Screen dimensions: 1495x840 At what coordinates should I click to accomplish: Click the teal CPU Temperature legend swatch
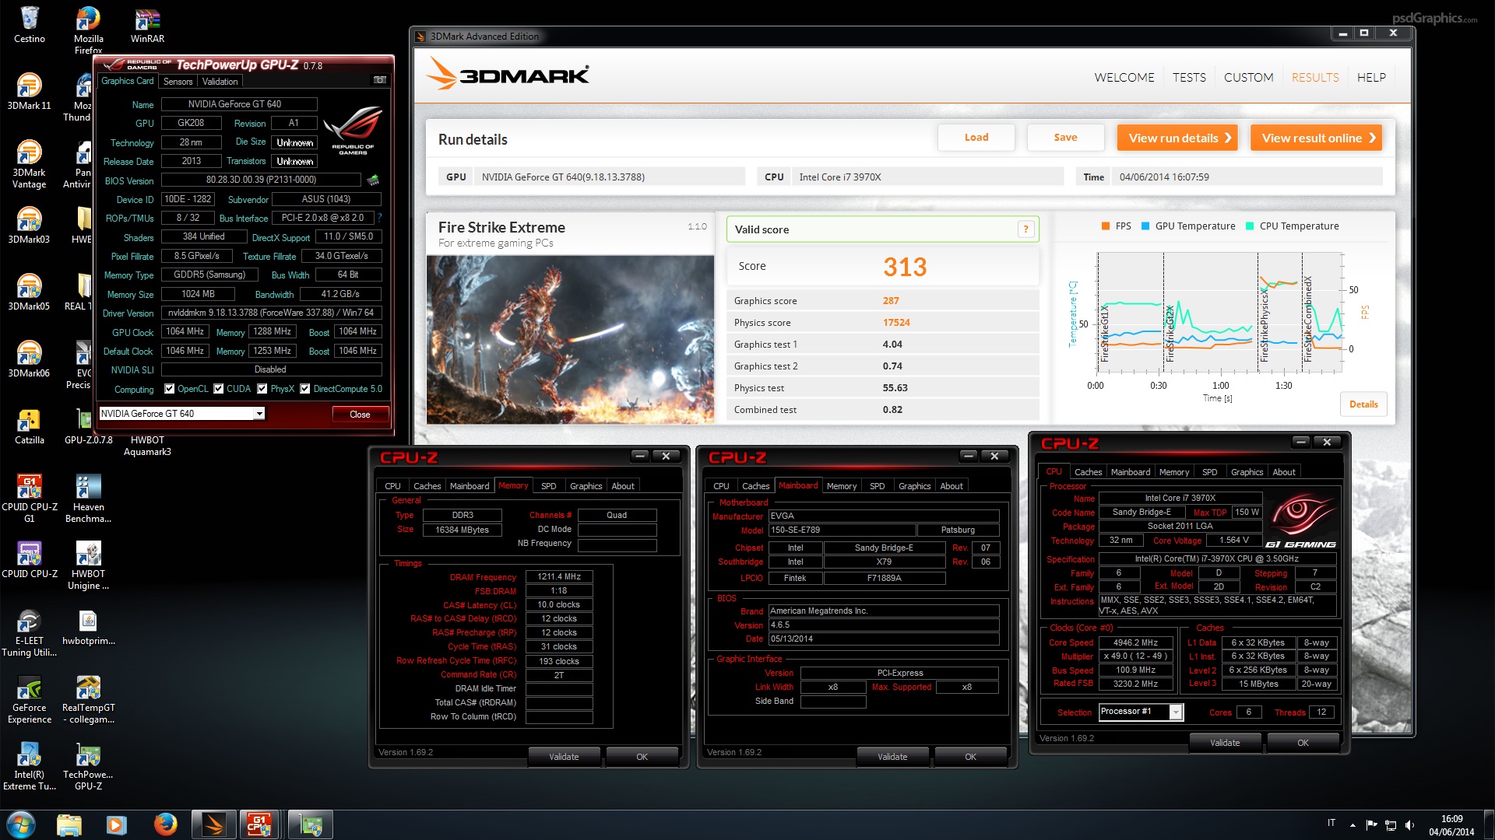pos(1250,226)
